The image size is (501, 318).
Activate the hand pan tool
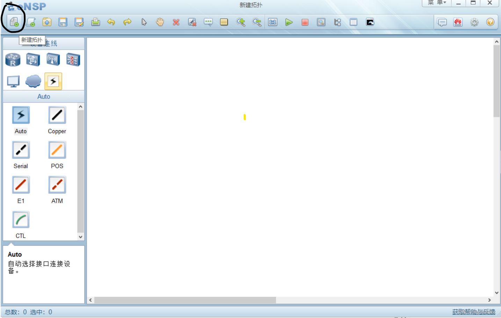pos(160,22)
